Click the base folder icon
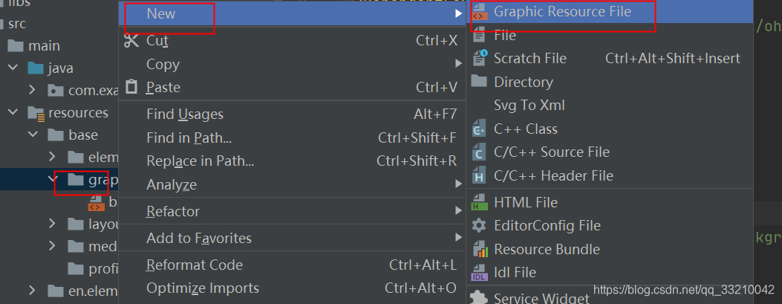This screenshot has height=304, width=782. [56, 135]
